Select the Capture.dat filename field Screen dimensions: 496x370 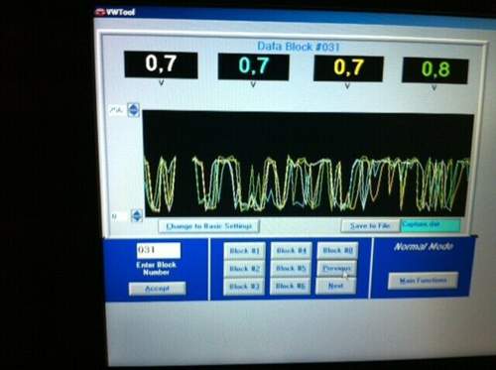click(431, 225)
